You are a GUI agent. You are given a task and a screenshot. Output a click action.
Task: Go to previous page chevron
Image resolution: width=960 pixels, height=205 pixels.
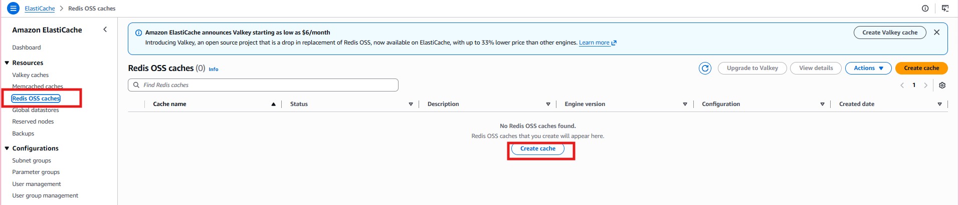[x=902, y=85]
